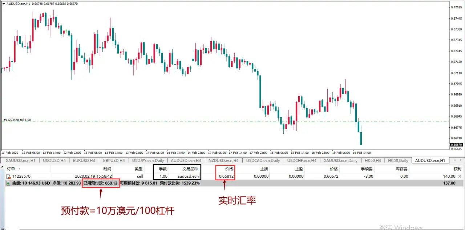Sort by the 止盈 column header

point(299,169)
